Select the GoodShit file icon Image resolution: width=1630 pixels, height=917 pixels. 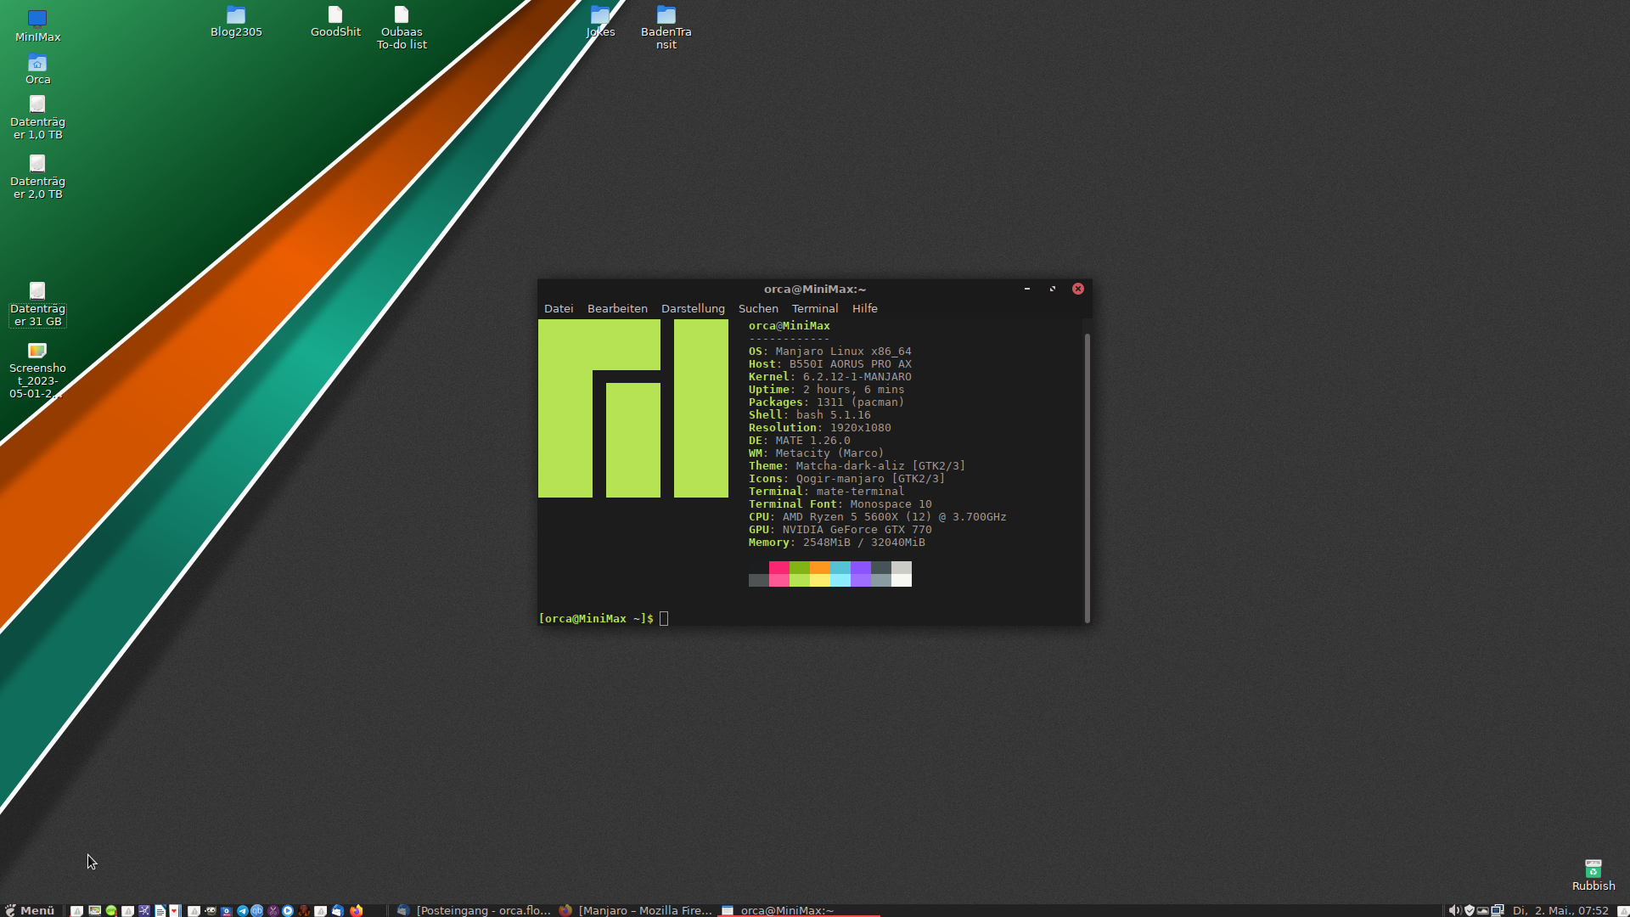(335, 21)
